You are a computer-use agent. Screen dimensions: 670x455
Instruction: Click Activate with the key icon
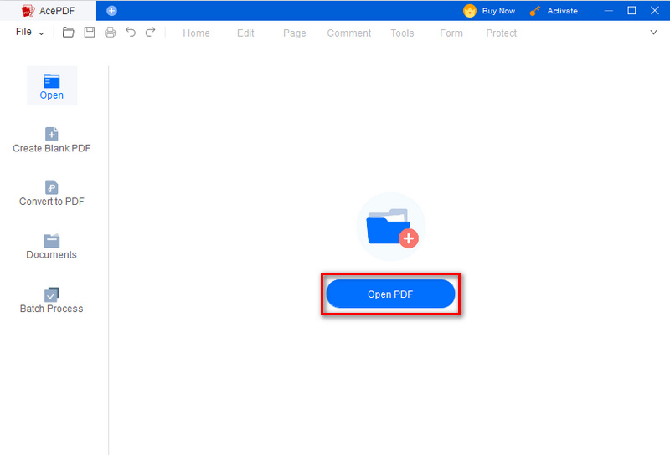click(554, 11)
